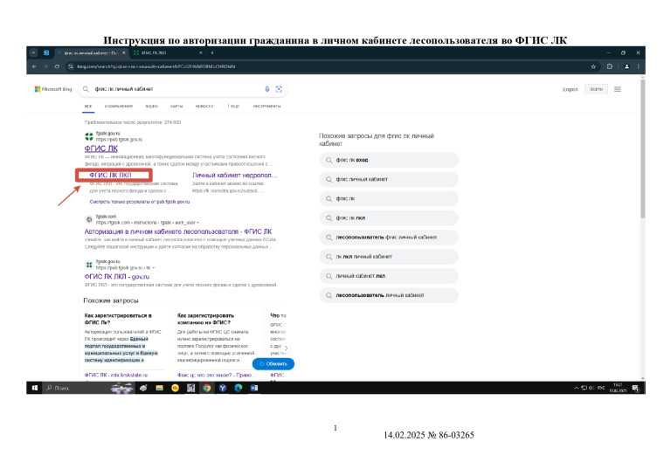Expand dropdown after fgislk.com result URL
This screenshot has width=664, height=469.
(197, 223)
